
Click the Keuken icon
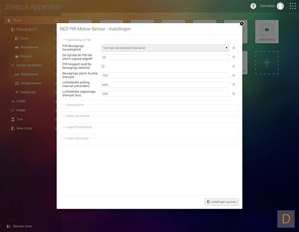(17, 56)
